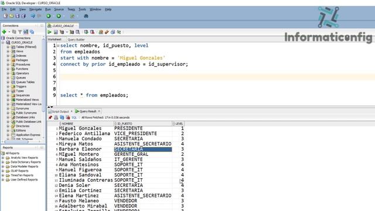The image size is (375, 211).
Task: Open the File menu
Action: (4, 9)
